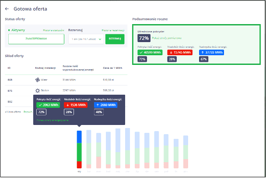Open the reservation period dropdown
This screenshot has width=266, height=178.
coord(86,39)
